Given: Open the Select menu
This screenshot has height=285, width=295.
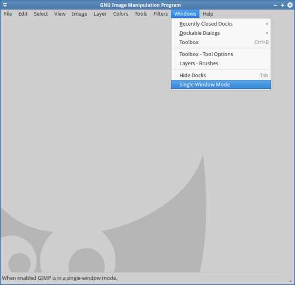Looking at the screenshot, I should (41, 14).
